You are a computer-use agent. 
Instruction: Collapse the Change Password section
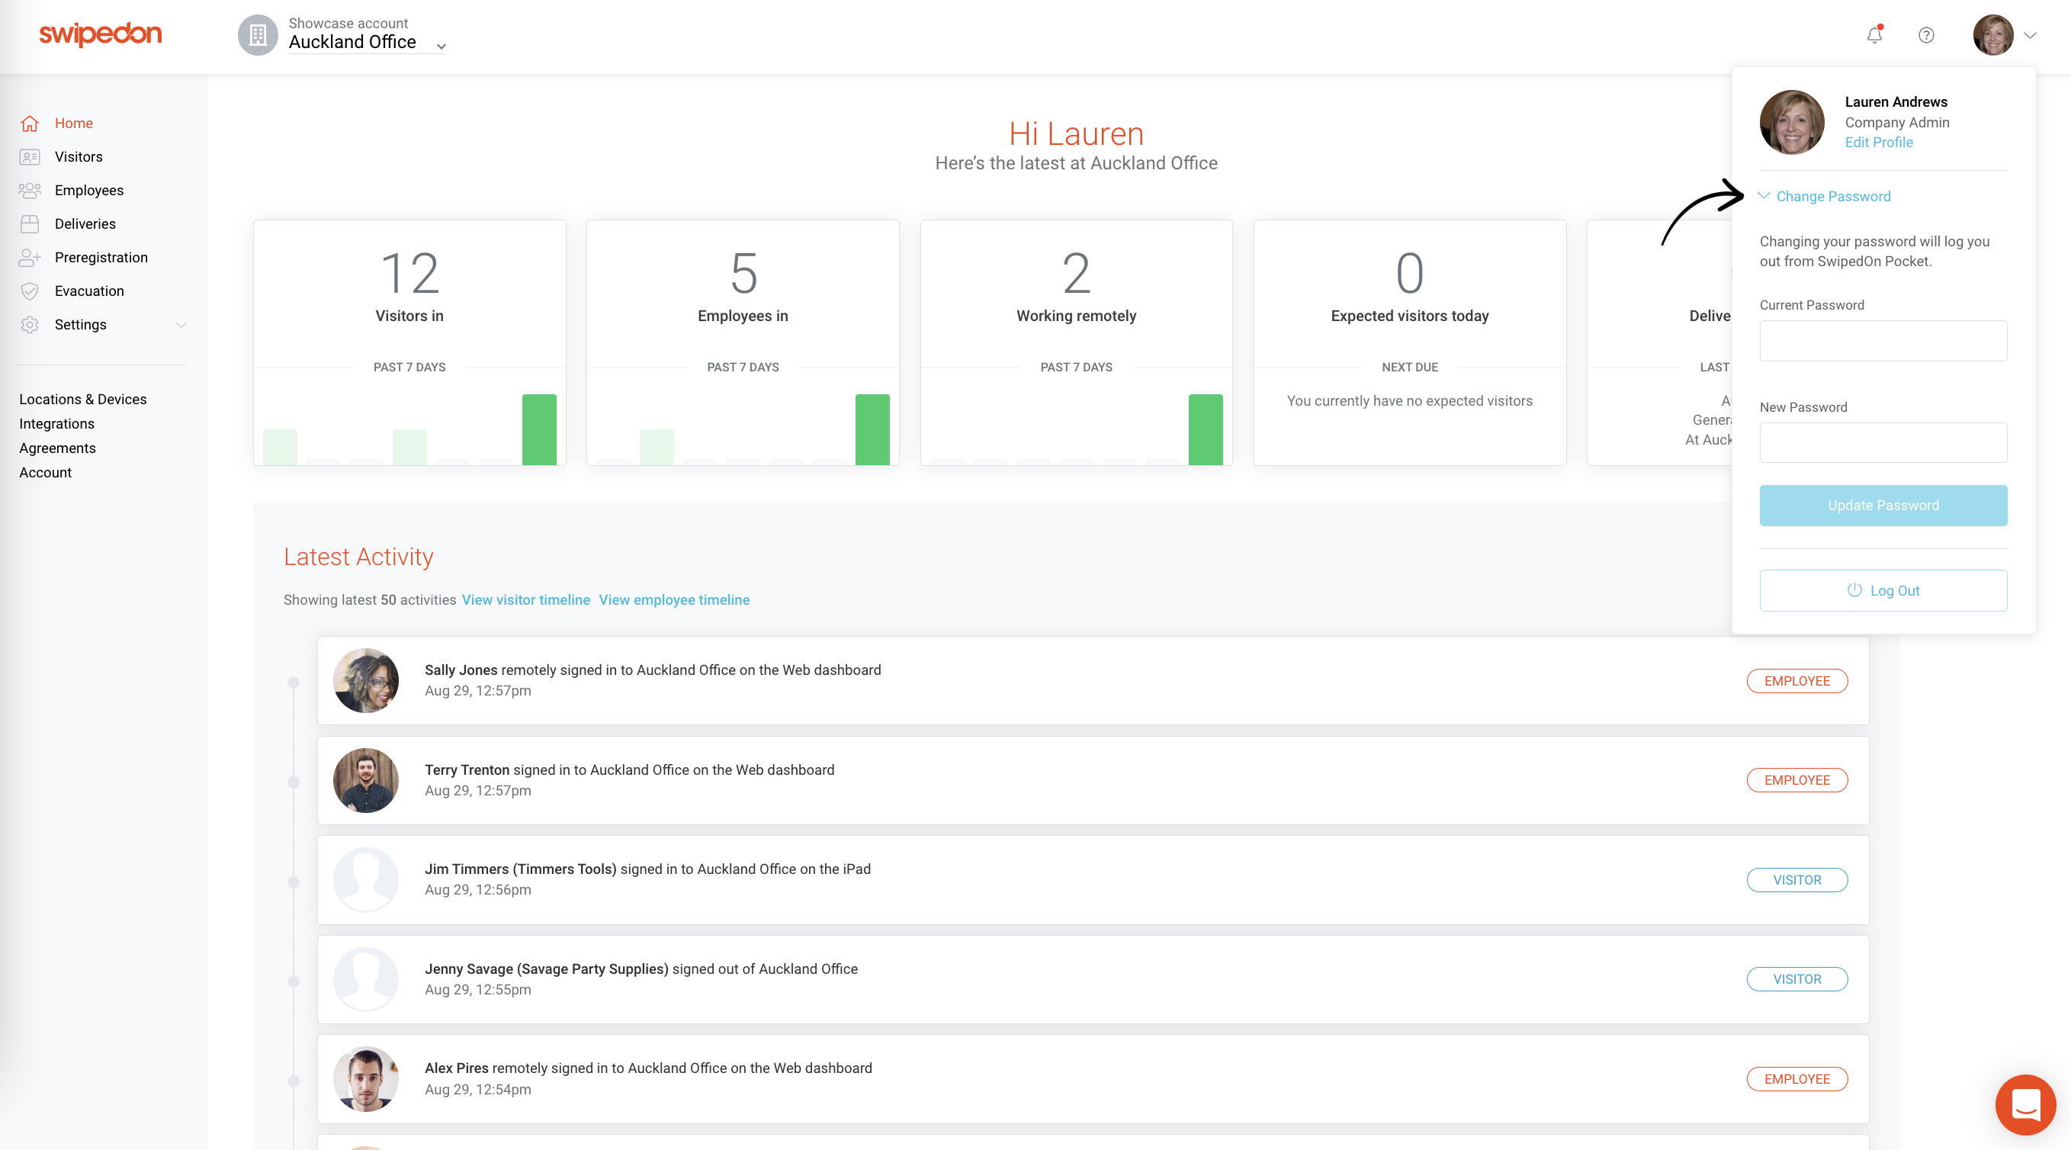tap(1824, 196)
